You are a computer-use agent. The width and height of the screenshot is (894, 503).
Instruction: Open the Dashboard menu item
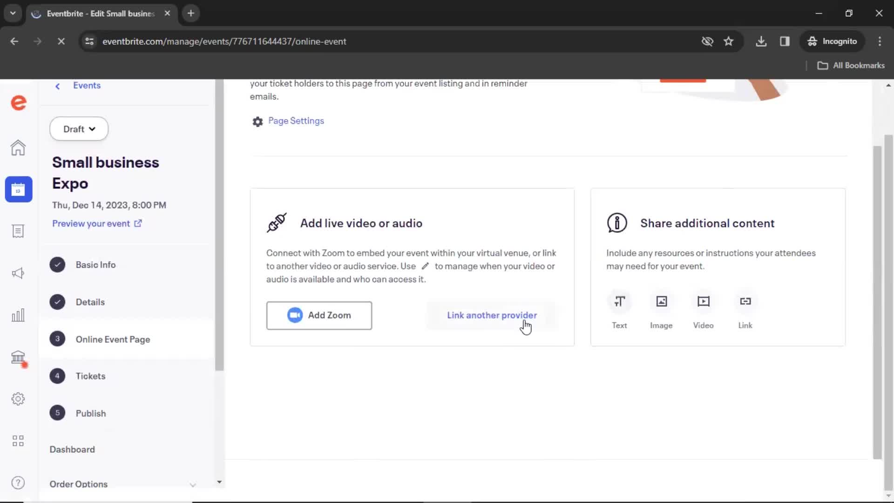[x=72, y=449]
